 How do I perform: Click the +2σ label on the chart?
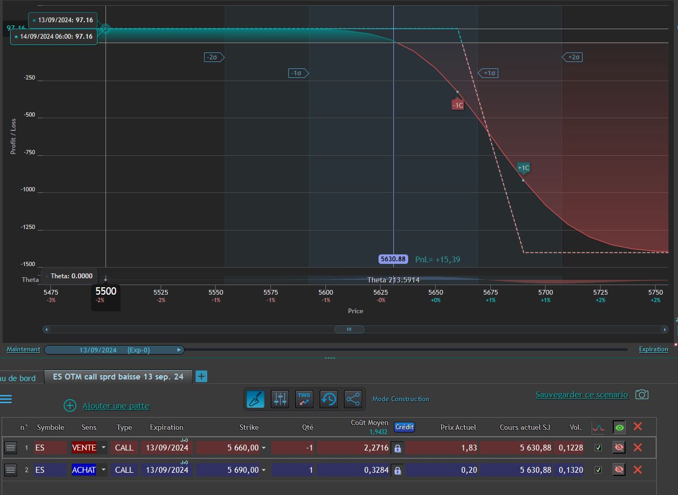573,57
